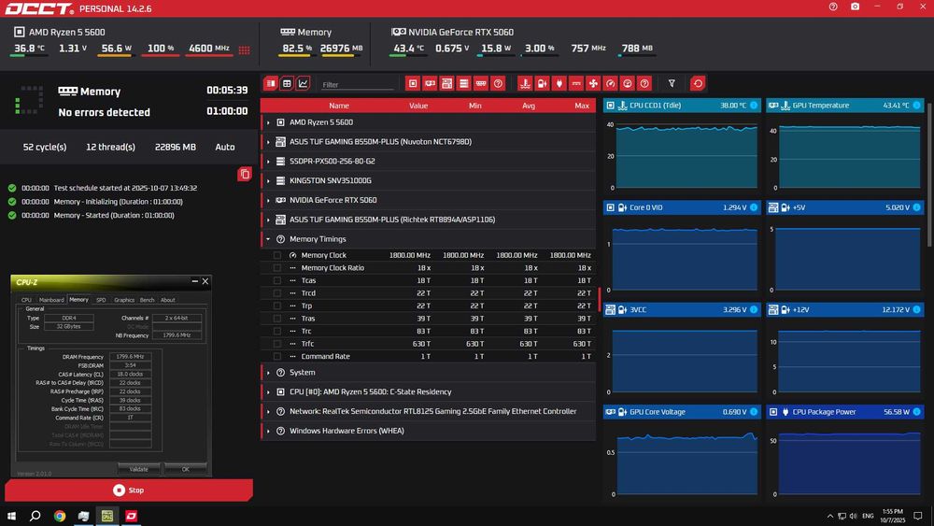Viewport: 934px width, 526px height.
Task: Click the funnel filter icon
Action: coord(672,83)
